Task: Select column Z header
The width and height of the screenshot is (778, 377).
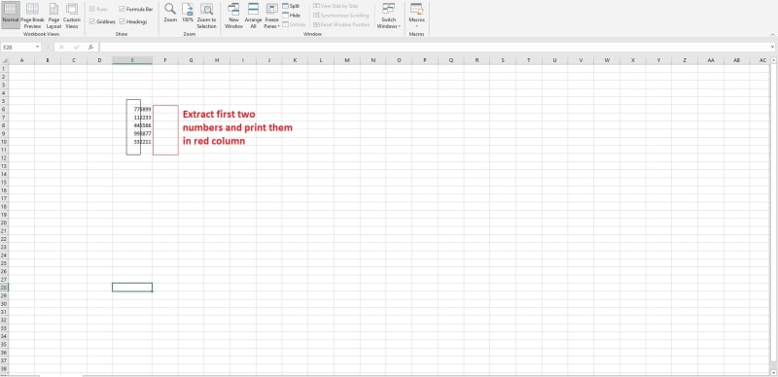Action: point(685,60)
